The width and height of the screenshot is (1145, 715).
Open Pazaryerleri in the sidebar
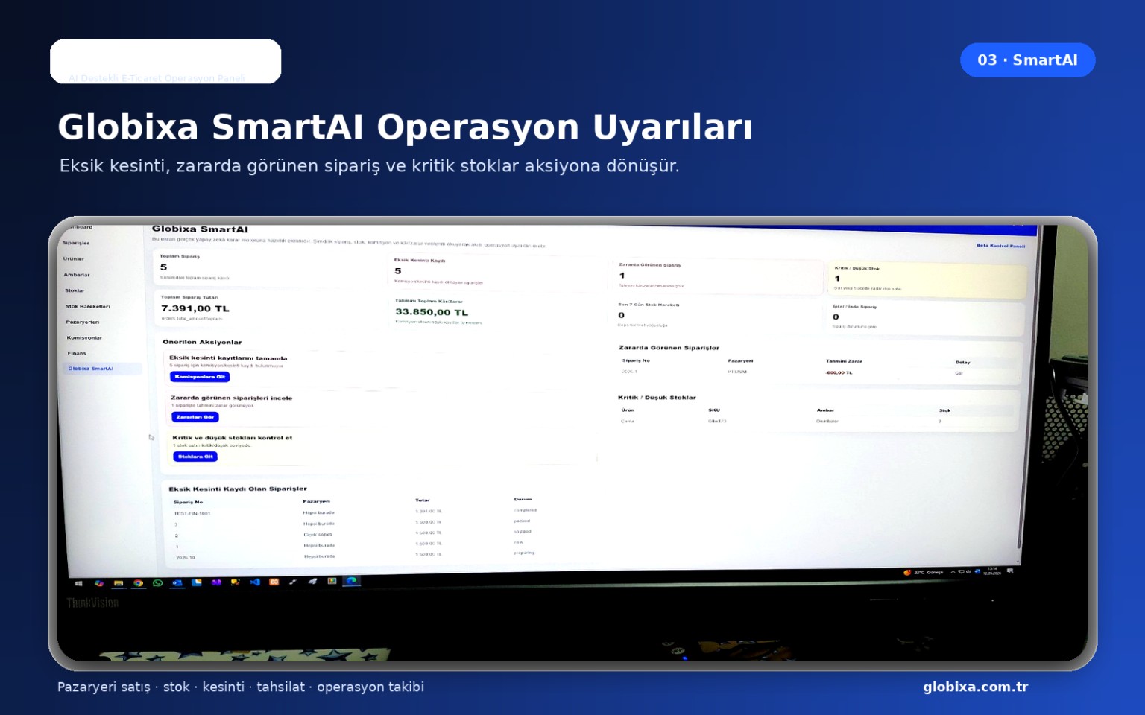tap(83, 322)
